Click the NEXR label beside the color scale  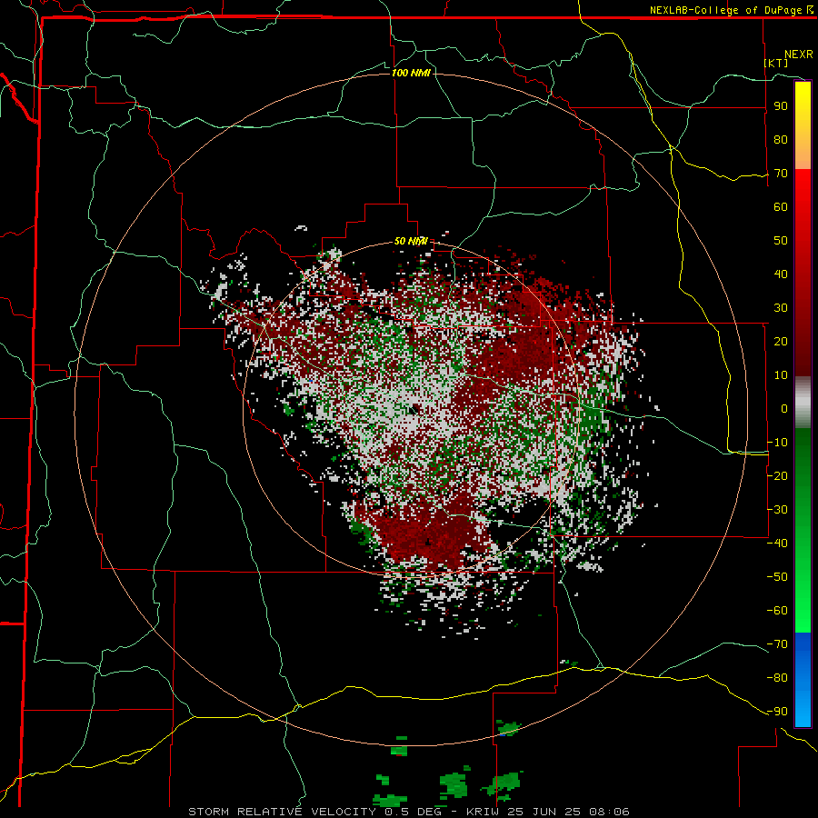click(x=799, y=55)
